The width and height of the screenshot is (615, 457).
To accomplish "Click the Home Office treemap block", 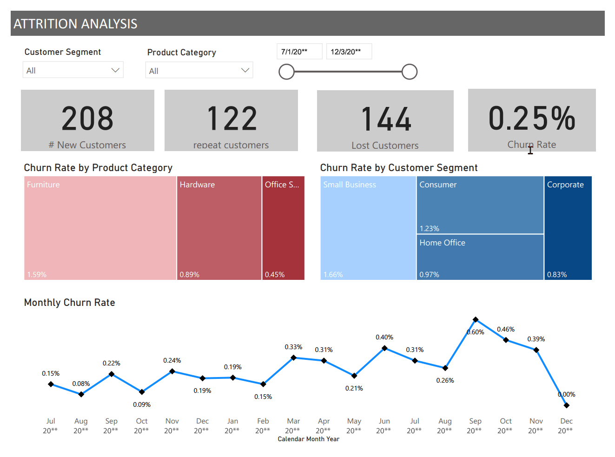I will point(480,257).
